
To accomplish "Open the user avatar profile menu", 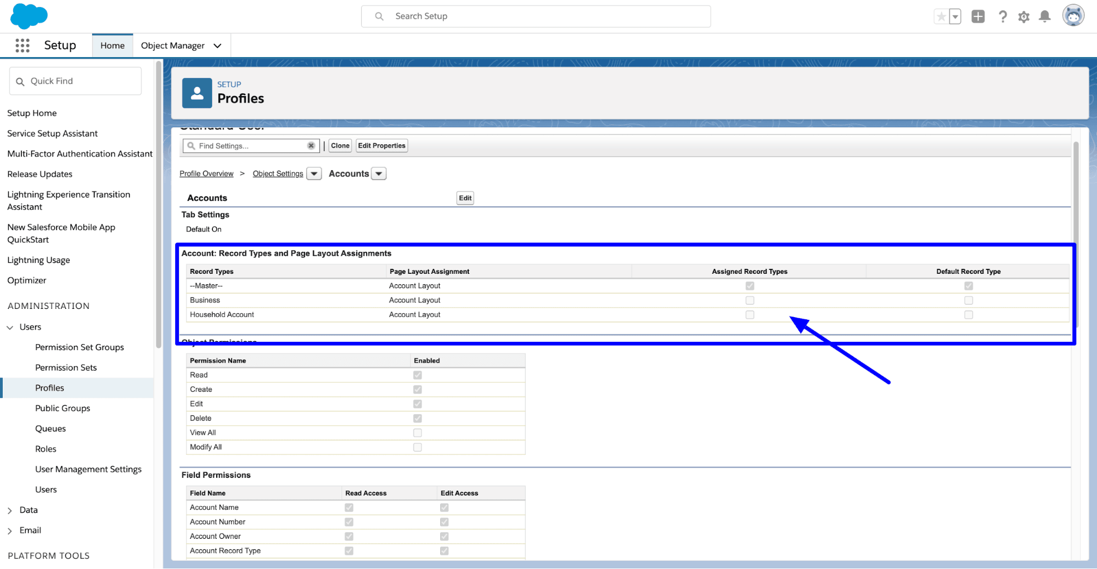I will pos(1073,16).
